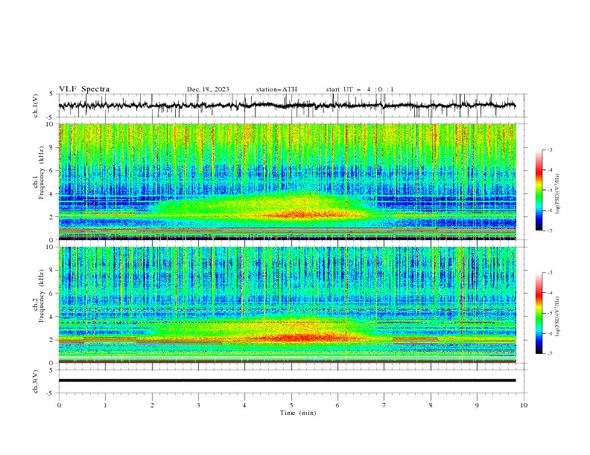
Task: Click the "-7" label on ch.2 color bar
Action: click(549, 353)
